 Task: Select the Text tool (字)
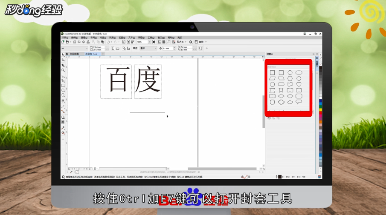63,101
